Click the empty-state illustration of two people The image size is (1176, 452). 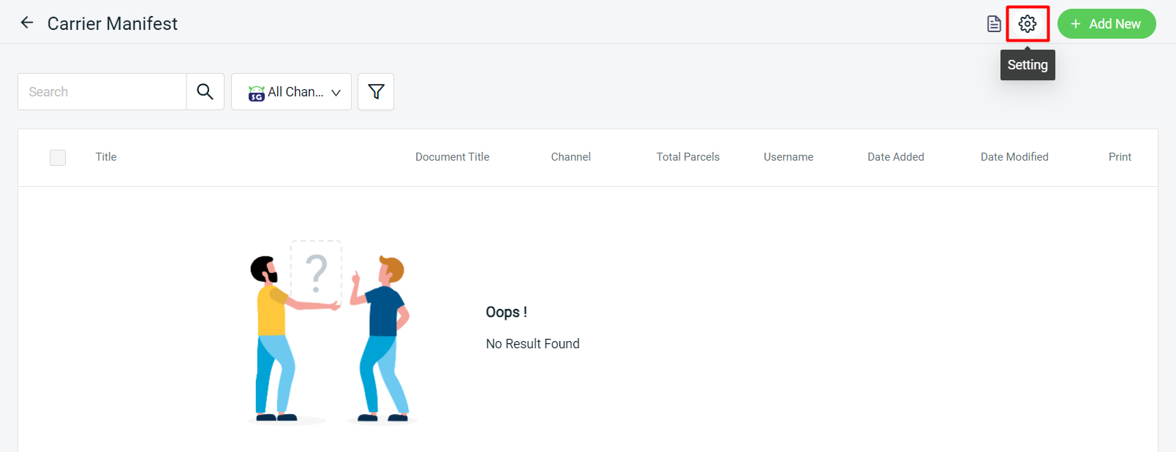click(331, 332)
